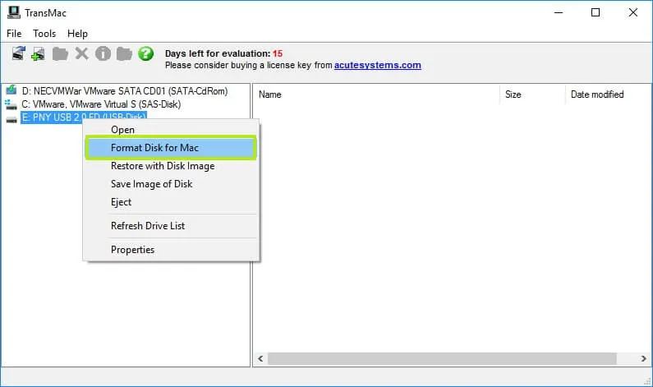Click the info properties toolbar icon

103,53
